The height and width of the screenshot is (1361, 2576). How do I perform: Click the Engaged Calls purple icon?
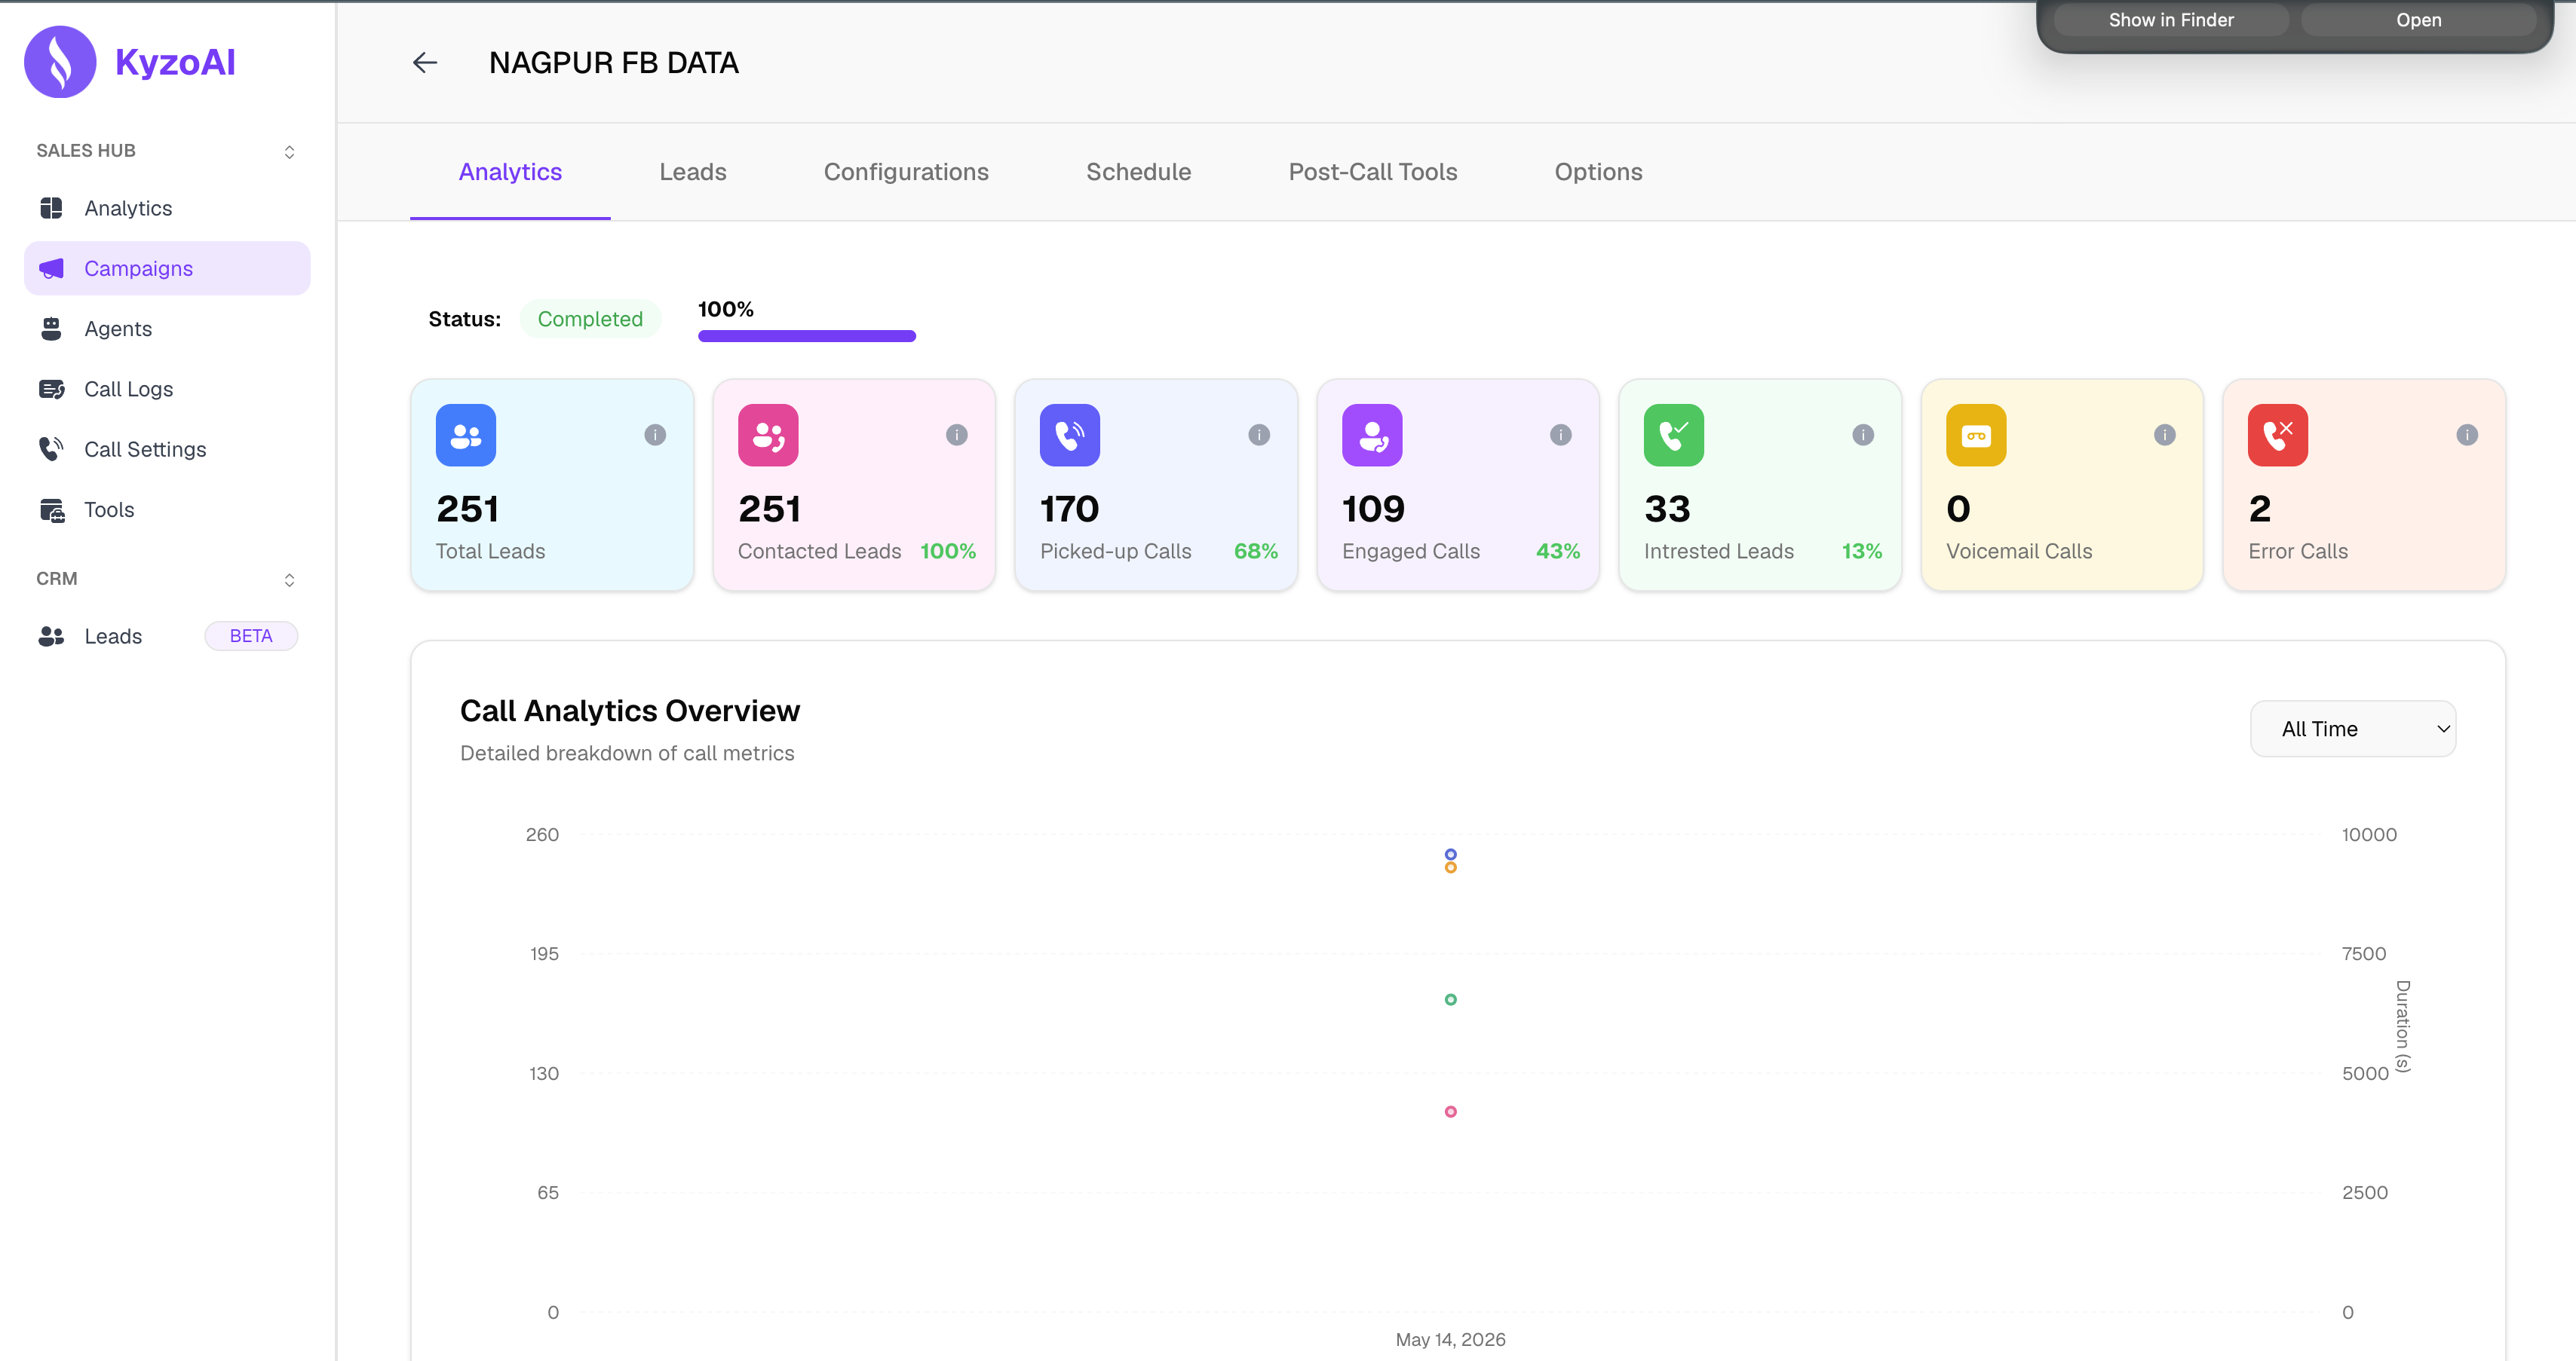[1372, 435]
